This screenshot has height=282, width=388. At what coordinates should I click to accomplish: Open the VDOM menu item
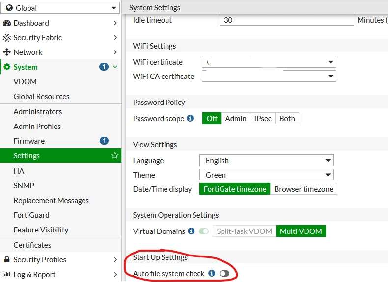(x=60, y=81)
